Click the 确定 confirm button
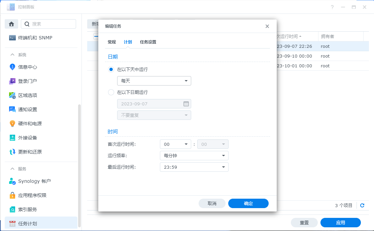This screenshot has width=374, height=231. pyautogui.click(x=248, y=203)
